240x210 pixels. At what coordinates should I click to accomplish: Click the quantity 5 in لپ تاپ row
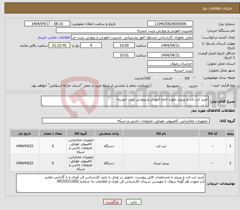[x=53, y=146]
